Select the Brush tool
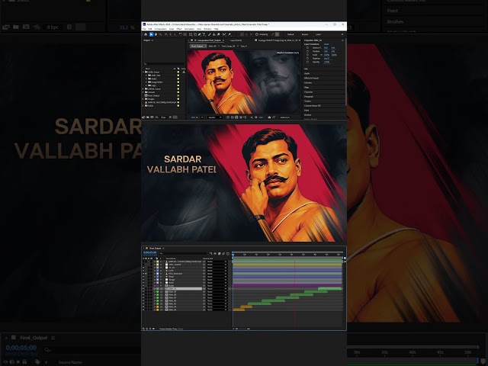Screen dimensions: 488x366 (x=210, y=34)
